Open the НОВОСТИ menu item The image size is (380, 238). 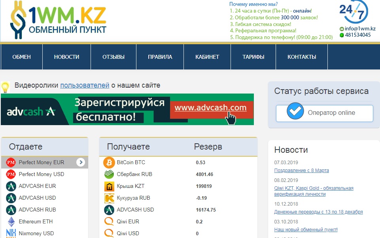(x=67, y=57)
